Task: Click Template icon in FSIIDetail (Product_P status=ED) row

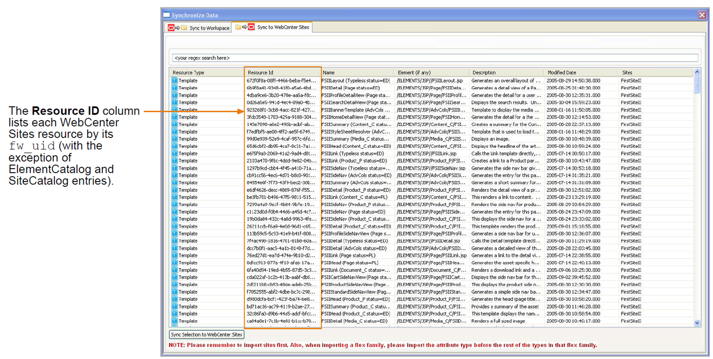Action: pos(175,190)
